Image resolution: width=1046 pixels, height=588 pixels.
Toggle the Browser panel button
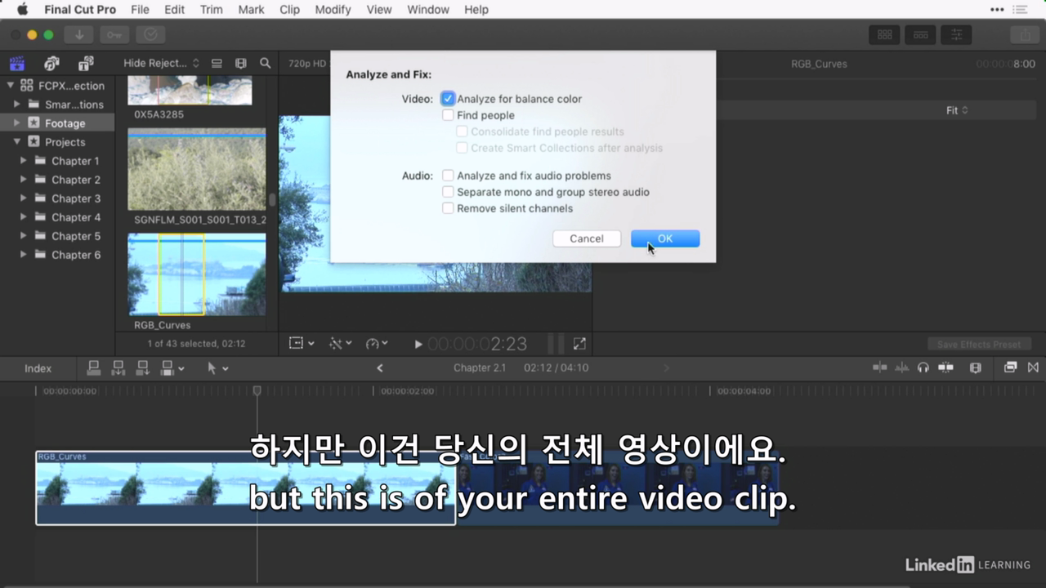[884, 35]
